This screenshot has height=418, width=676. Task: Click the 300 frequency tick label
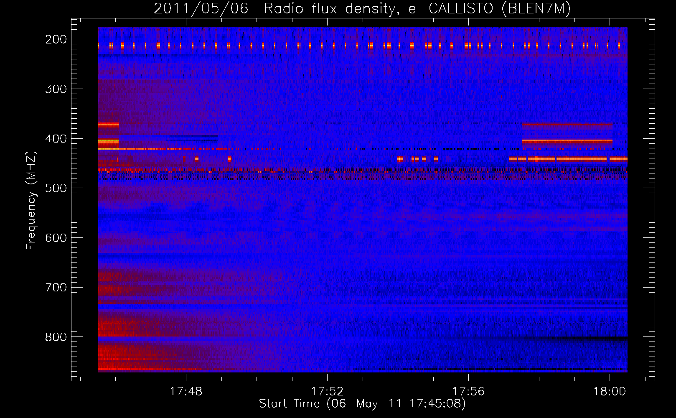click(x=56, y=89)
